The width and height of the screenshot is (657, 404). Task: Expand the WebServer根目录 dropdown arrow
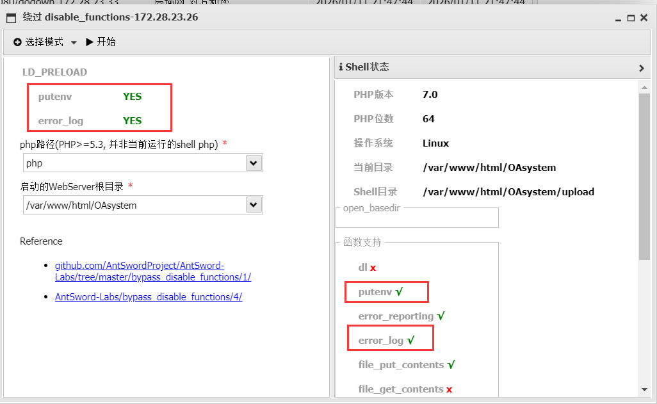tap(254, 205)
